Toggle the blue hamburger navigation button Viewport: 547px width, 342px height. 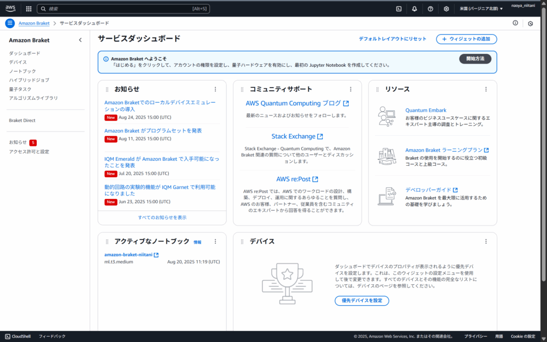click(x=10, y=24)
